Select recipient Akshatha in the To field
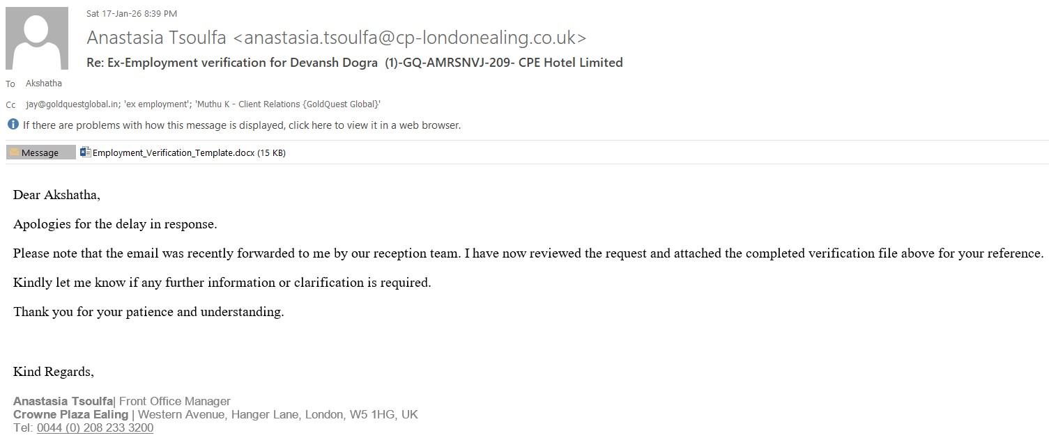 click(x=43, y=84)
